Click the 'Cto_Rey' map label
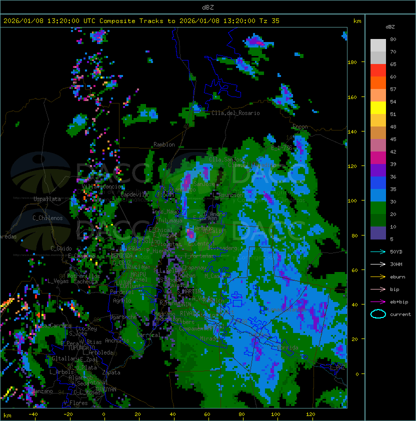416x421 pixels. (86, 328)
